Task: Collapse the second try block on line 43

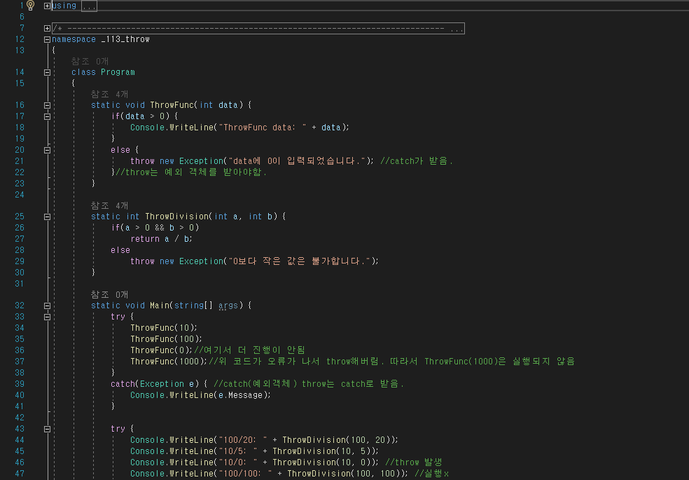Action: coord(47,429)
